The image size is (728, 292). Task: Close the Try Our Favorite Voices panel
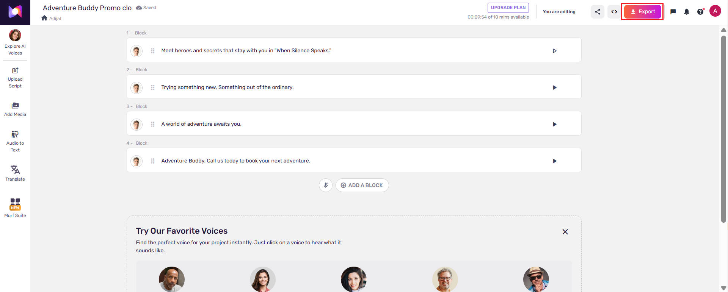point(565,232)
